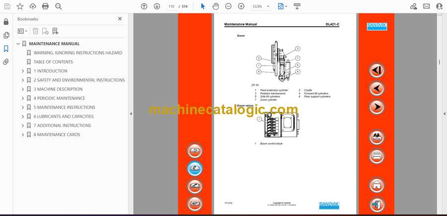The height and width of the screenshot is (216, 447).
Task: Collapse the left navigation pane arrow
Action: (131, 114)
